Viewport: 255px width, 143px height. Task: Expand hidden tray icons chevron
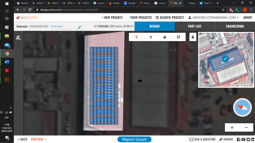11,108
